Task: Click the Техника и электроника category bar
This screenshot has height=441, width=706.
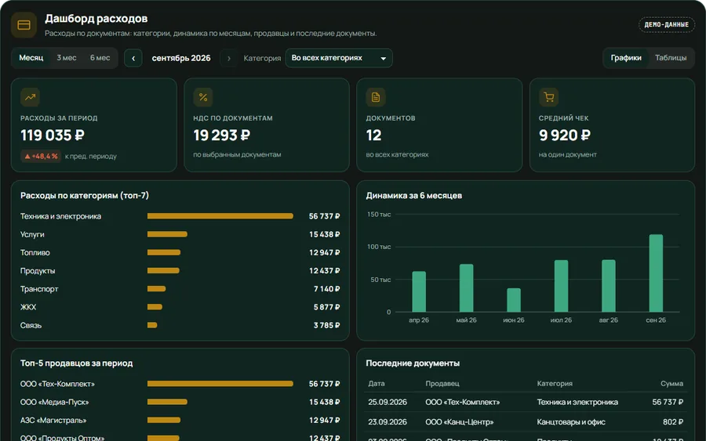Action: click(x=220, y=216)
